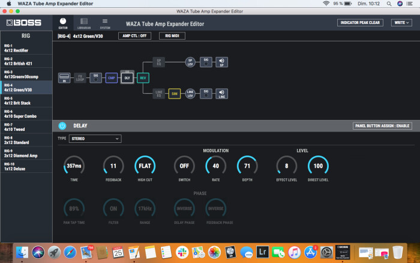Toggle FEEDBACK PHASE inverse knob
This screenshot has width=420, height=263.
point(215,208)
